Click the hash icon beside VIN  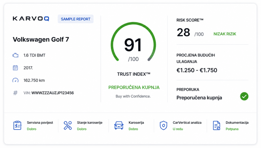(15, 93)
